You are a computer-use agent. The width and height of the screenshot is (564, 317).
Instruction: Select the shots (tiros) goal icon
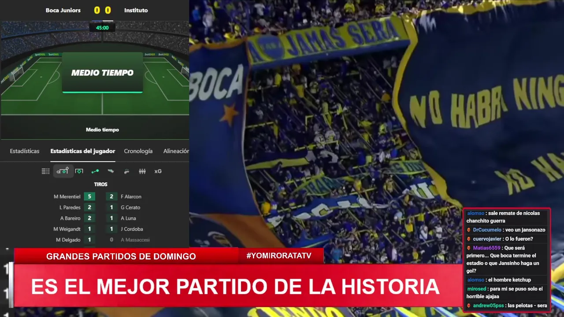(x=63, y=171)
